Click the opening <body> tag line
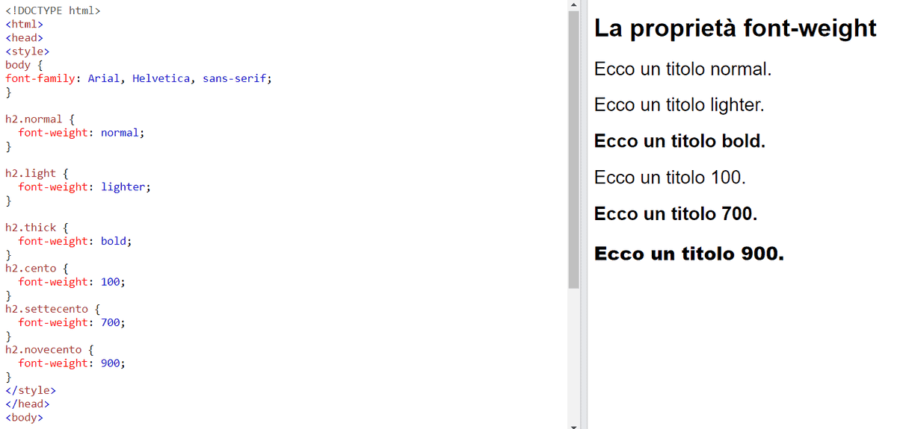897x429 pixels. tap(24, 417)
